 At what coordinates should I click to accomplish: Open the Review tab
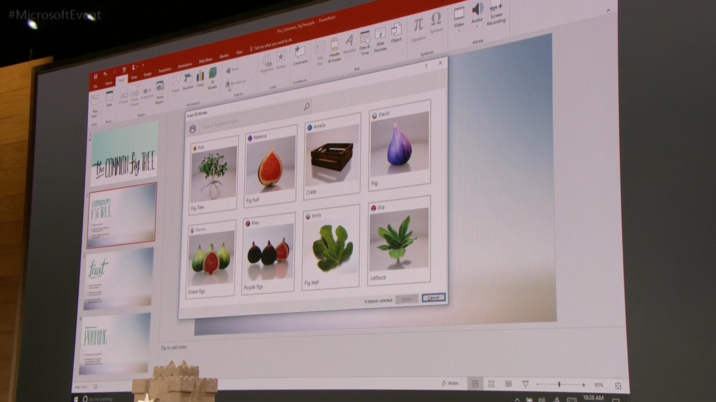point(224,56)
